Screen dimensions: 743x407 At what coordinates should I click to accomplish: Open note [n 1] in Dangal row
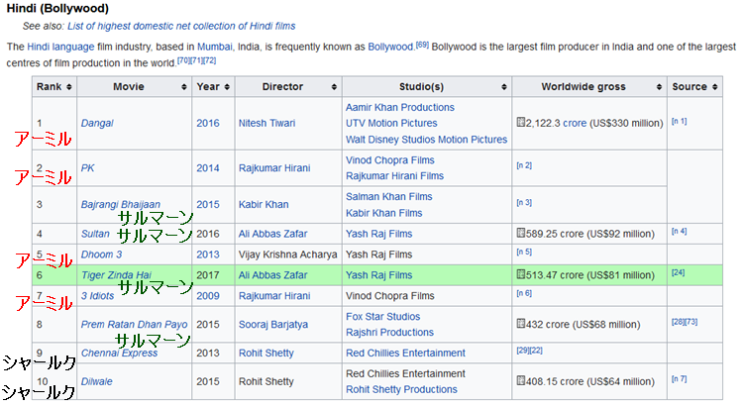(x=679, y=121)
